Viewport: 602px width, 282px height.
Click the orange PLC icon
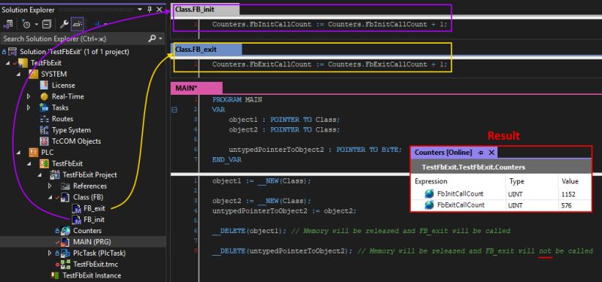[33, 153]
